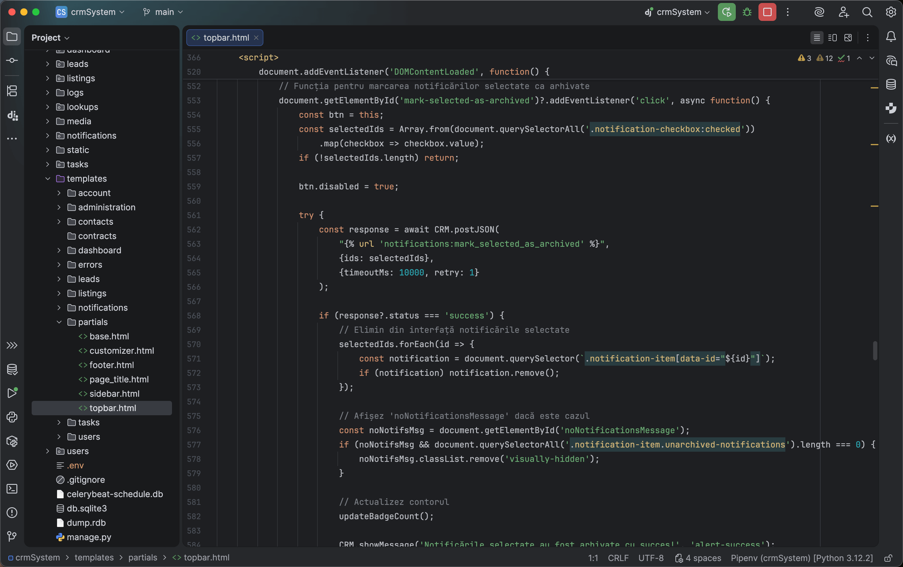Open the Database tool window on the right

(891, 84)
